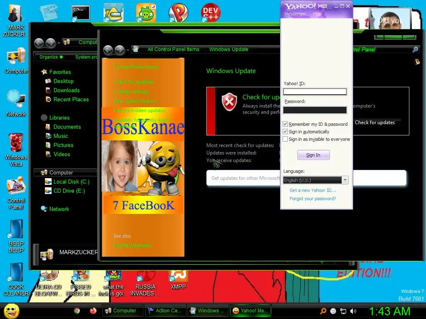Launch Firefox from the taskbar
426x319 pixels.
(93, 311)
